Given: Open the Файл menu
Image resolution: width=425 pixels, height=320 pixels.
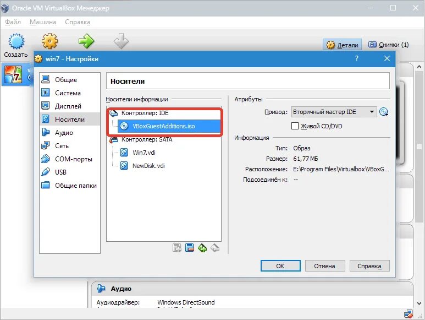Looking at the screenshot, I should point(13,22).
